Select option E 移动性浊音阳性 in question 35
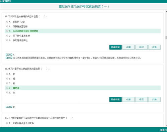167x132 pixels. pyautogui.click(x=7, y=40)
